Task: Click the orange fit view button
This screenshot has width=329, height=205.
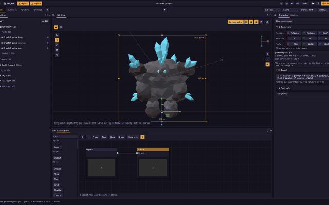Action: point(267,65)
